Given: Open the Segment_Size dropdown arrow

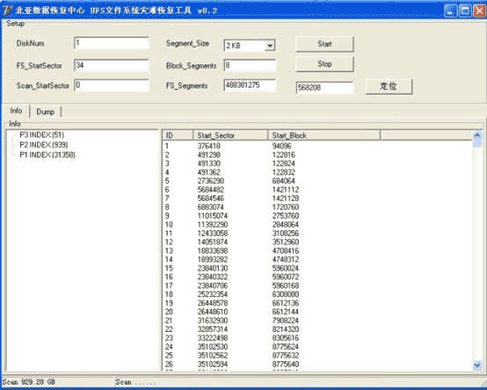Looking at the screenshot, I should pyautogui.click(x=270, y=46).
